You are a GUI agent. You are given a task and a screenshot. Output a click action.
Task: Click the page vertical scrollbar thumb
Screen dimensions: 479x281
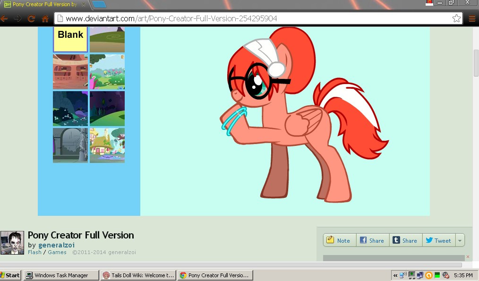(x=476, y=63)
